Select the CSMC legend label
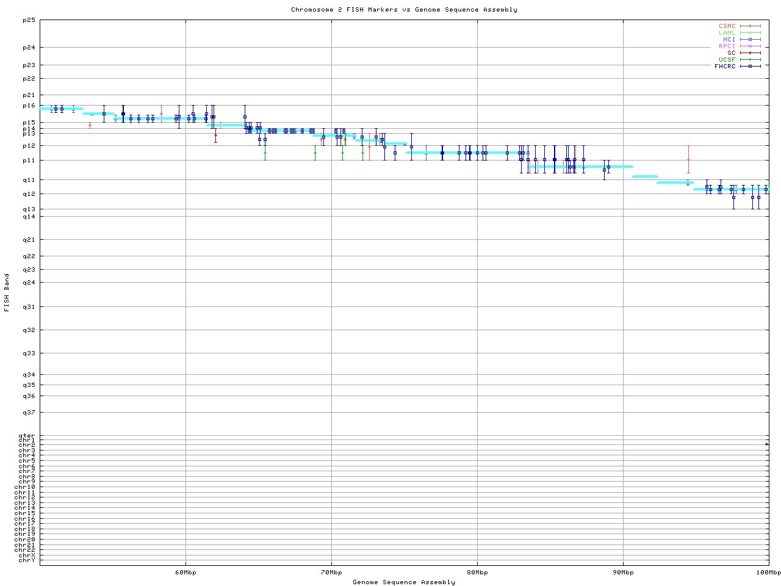The height and width of the screenshot is (586, 781). (x=727, y=26)
